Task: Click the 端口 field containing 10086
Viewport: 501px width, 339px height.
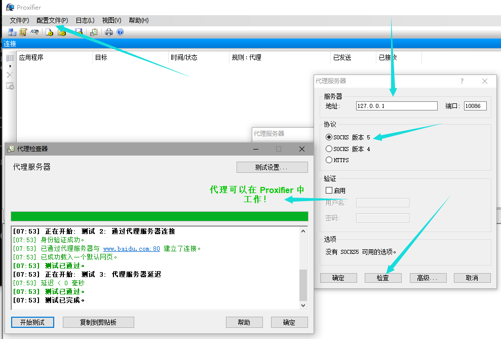Action: [475, 106]
